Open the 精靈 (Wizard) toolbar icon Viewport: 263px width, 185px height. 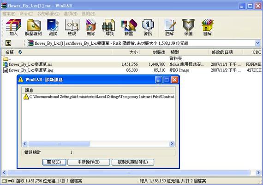(129, 27)
